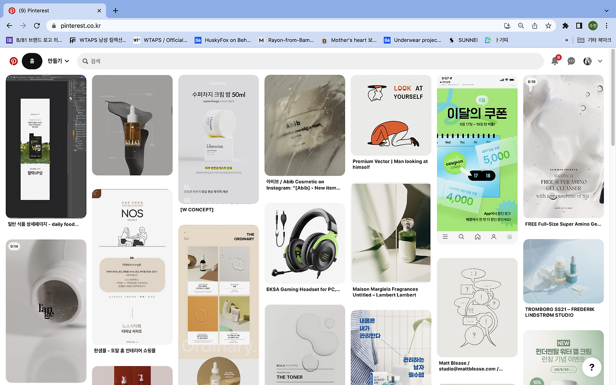616x385 pixels.
Task: Open the B/81 브랜드 로고 bookmark
Action: (x=34, y=40)
